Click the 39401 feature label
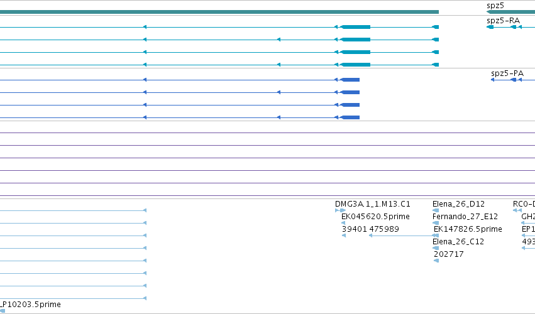Screen dimensions: 535x314 coord(354,229)
